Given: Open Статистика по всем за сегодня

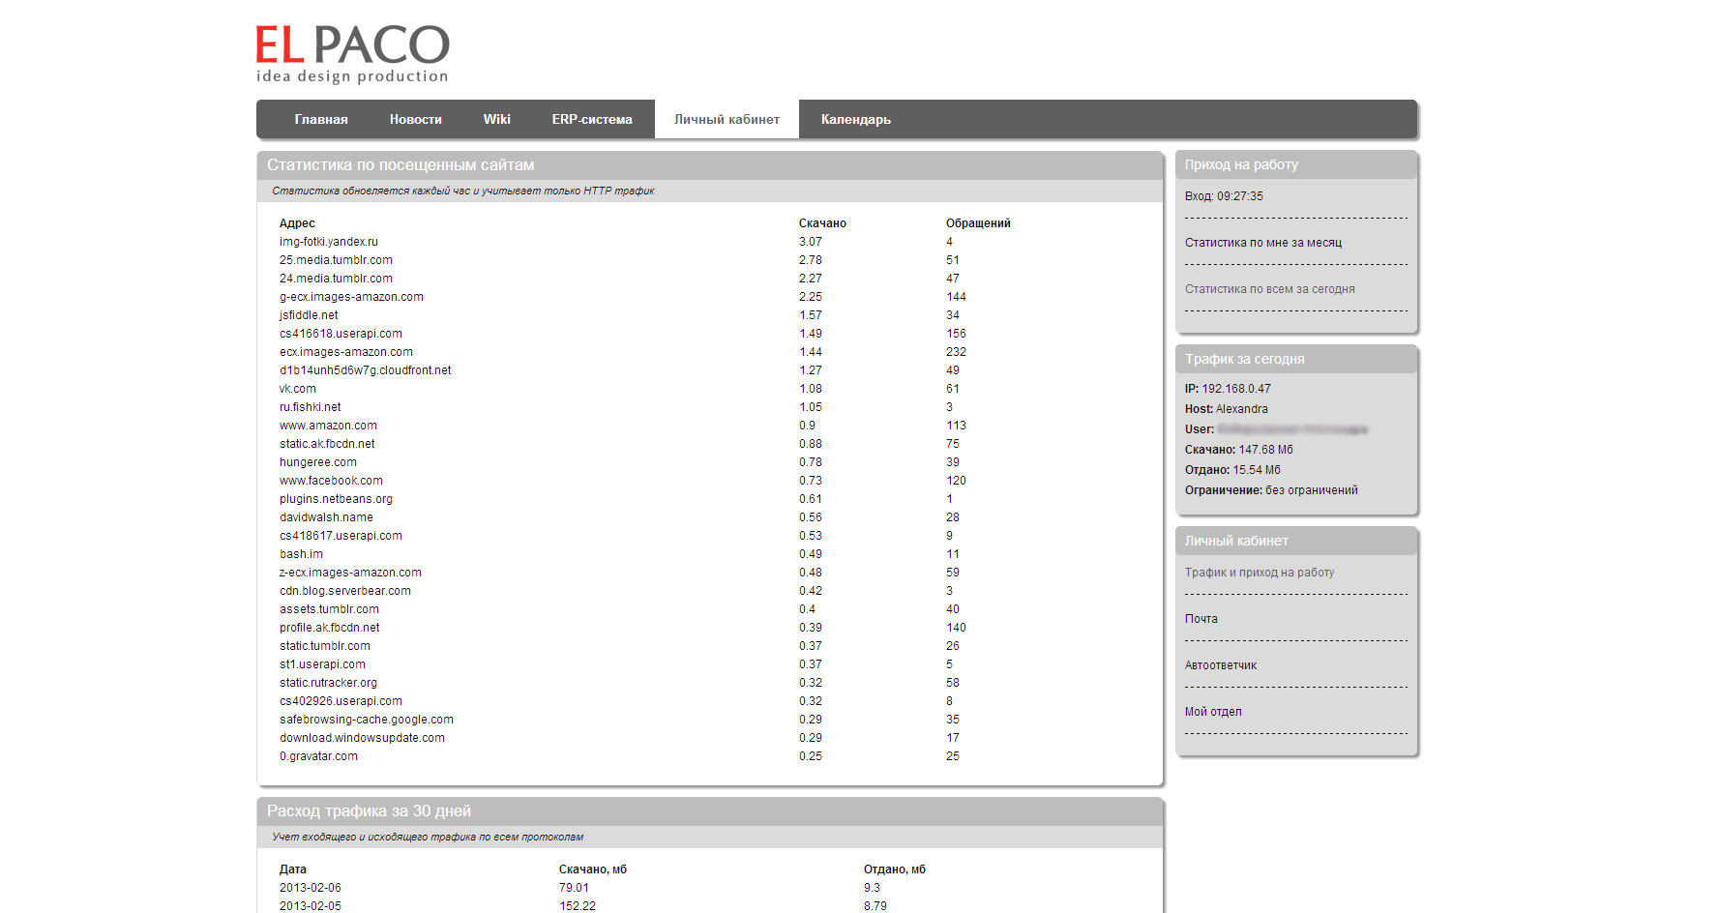Looking at the screenshot, I should (1269, 289).
